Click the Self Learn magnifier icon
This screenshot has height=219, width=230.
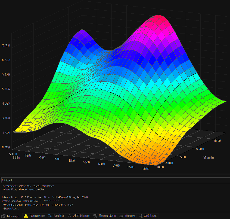coord(141,216)
